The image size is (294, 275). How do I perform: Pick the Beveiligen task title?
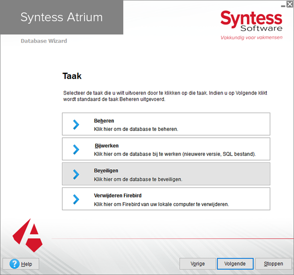106,171
